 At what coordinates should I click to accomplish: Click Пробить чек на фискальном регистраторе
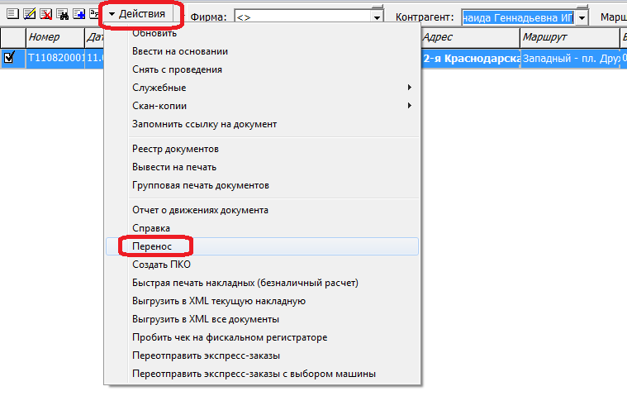click(x=230, y=337)
